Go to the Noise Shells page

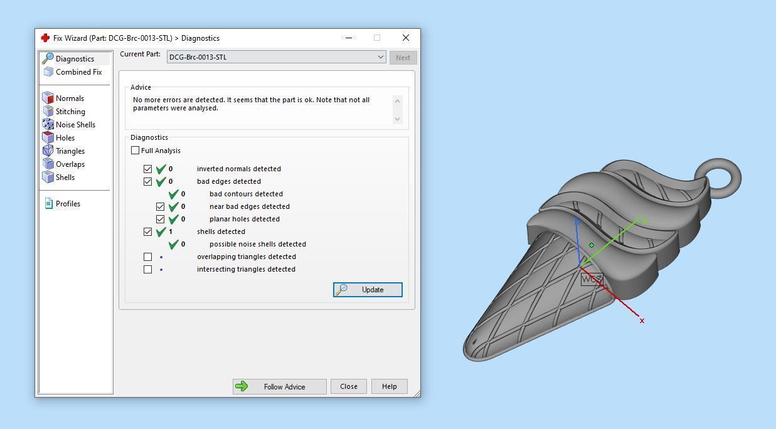[x=75, y=124]
